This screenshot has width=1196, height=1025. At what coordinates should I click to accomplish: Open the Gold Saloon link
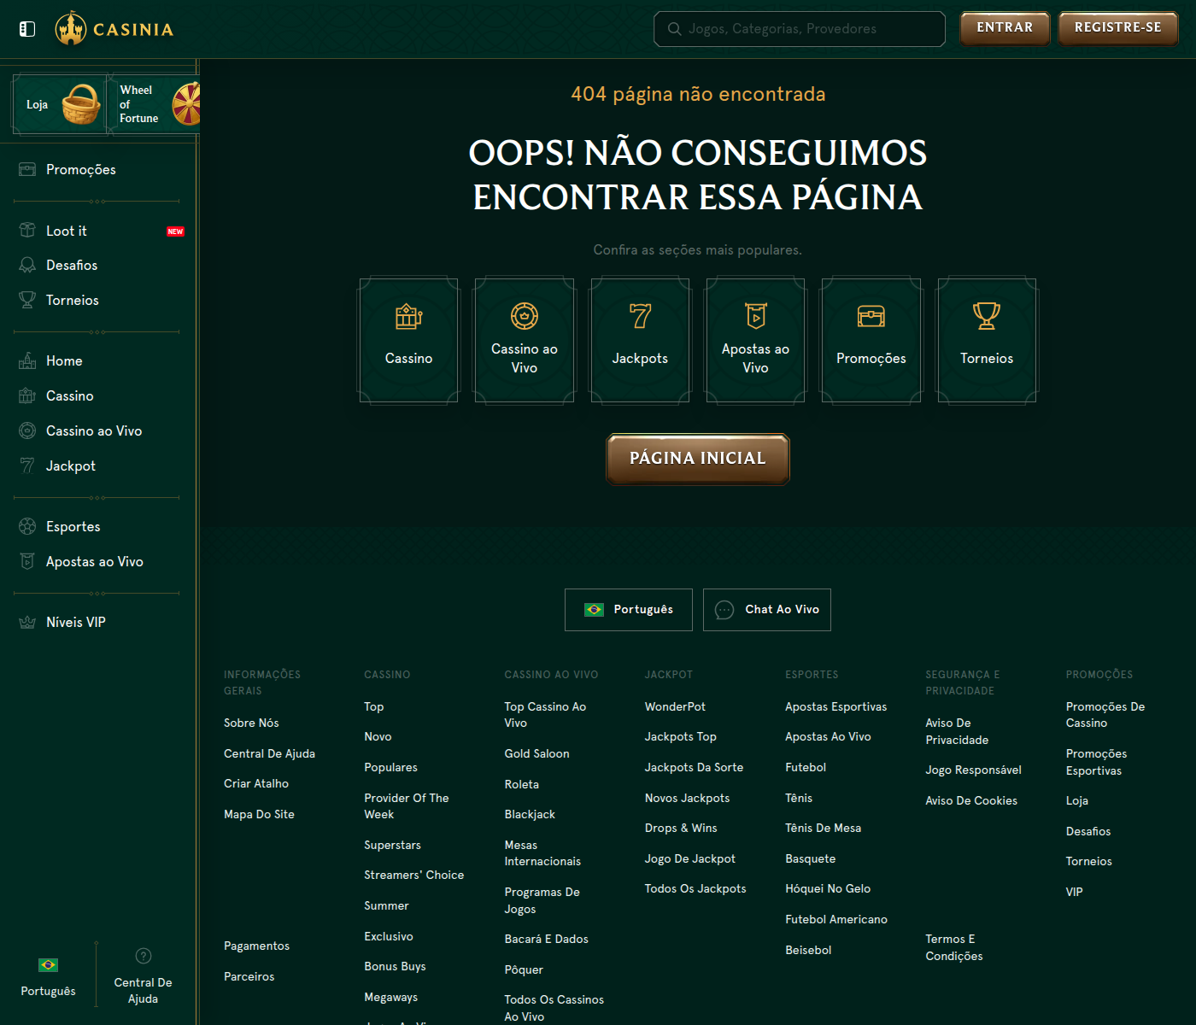pyautogui.click(x=536, y=754)
